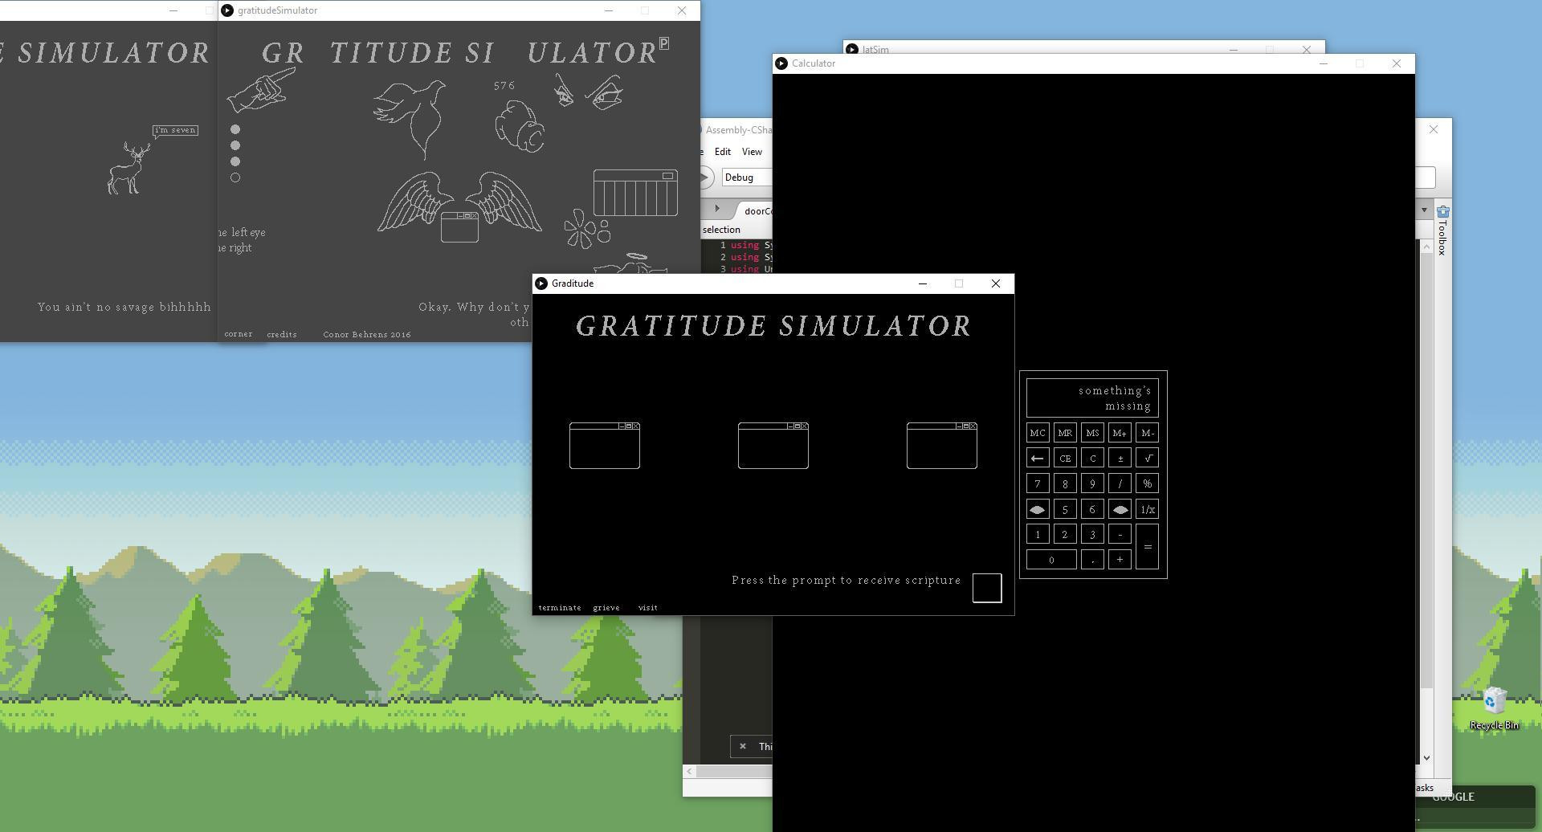Click the "credits" tab in gratitudeSimulator
Viewport: 1542px width, 832px height.
click(x=282, y=334)
